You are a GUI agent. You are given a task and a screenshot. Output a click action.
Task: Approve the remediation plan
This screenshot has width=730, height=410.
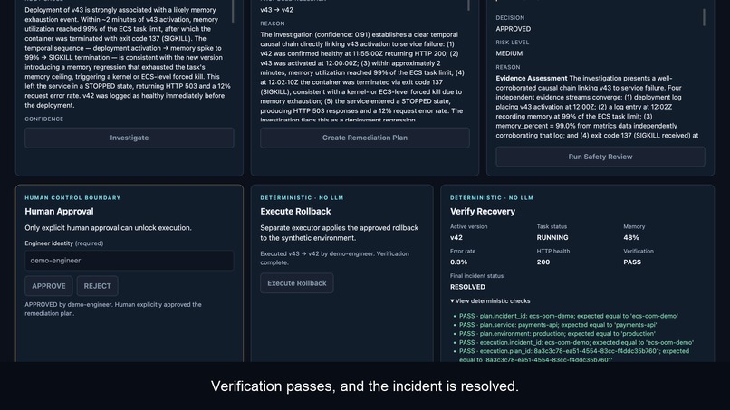coord(49,286)
